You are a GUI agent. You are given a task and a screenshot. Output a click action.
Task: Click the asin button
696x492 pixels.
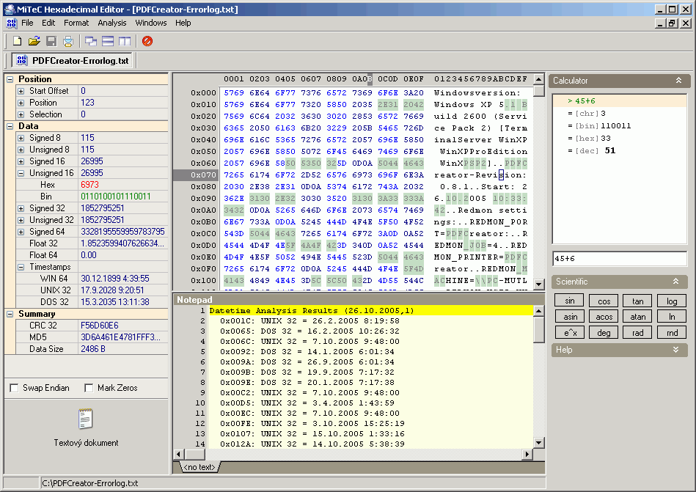click(x=570, y=316)
